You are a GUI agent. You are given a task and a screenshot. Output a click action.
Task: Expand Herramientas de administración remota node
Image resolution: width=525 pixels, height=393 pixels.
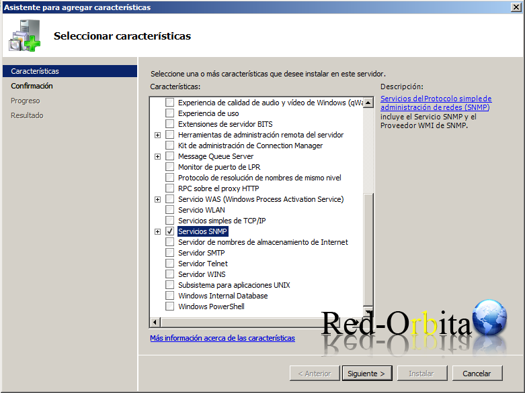(157, 135)
